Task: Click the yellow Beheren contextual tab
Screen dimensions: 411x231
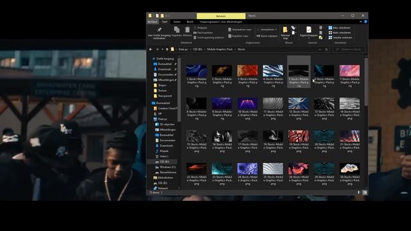Action: pos(221,16)
